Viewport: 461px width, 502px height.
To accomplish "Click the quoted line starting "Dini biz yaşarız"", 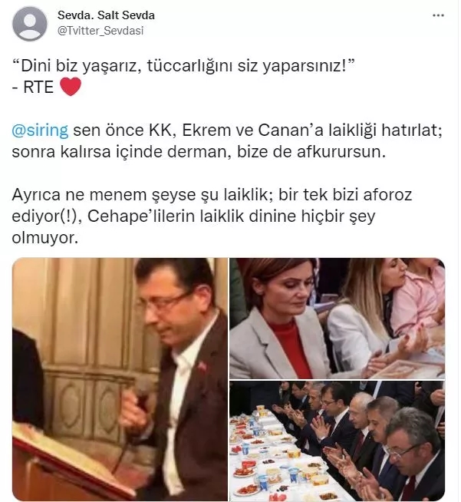I will tap(183, 66).
